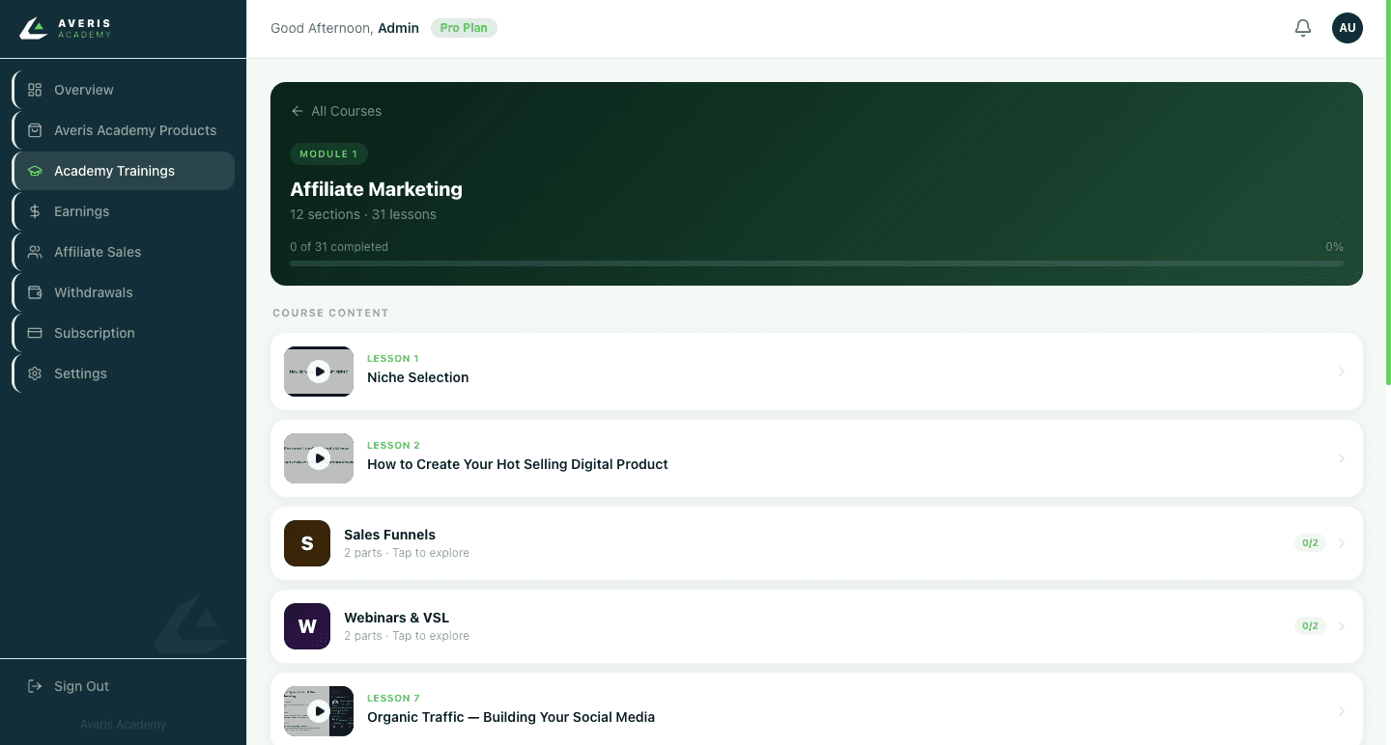Click the Sales Funnels S tile icon
Image resolution: width=1391 pixels, height=745 pixels.
pos(307,543)
